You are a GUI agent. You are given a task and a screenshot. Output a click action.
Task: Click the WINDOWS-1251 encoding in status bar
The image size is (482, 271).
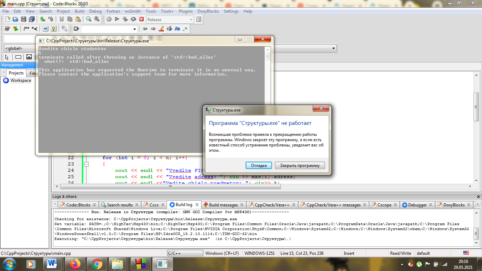coord(259,253)
